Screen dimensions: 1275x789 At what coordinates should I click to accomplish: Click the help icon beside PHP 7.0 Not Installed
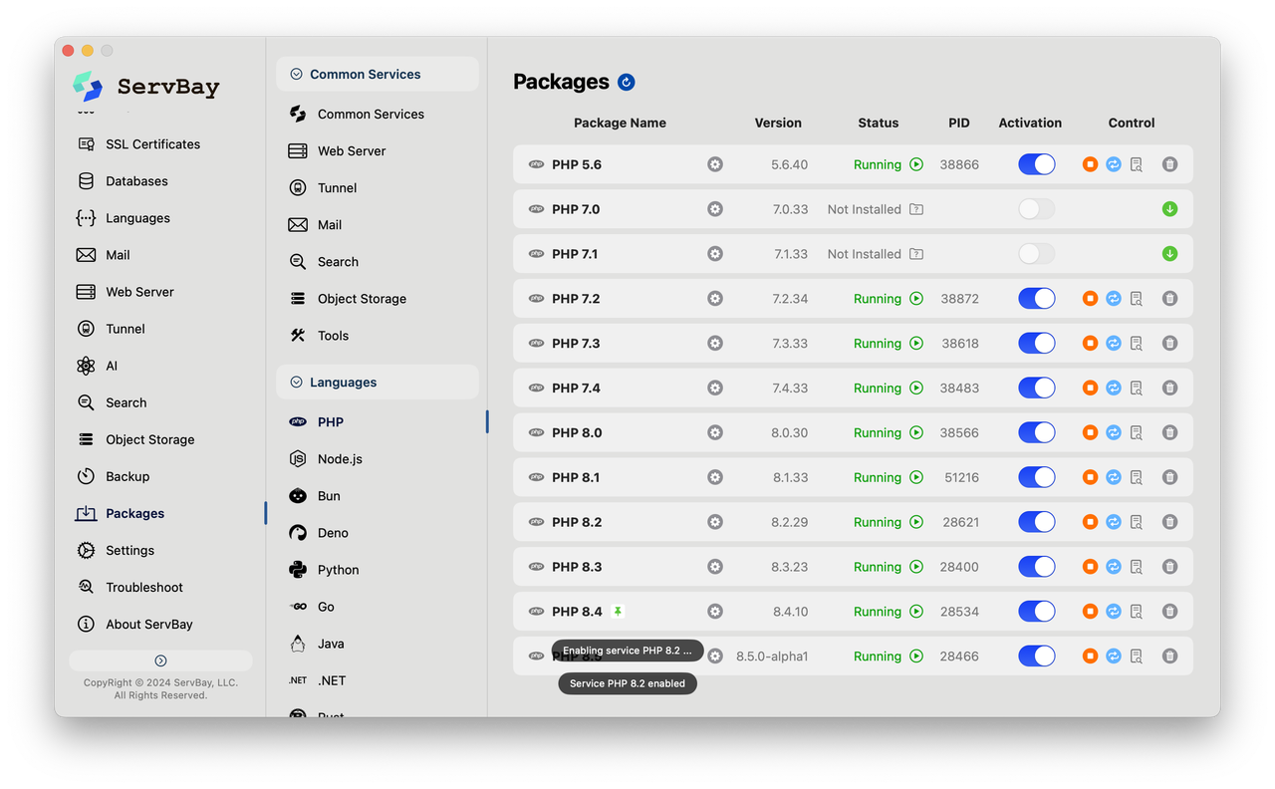pyautogui.click(x=916, y=209)
